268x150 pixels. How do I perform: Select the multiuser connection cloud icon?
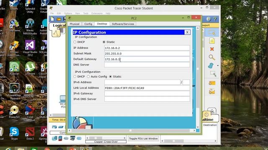tap(79, 138)
